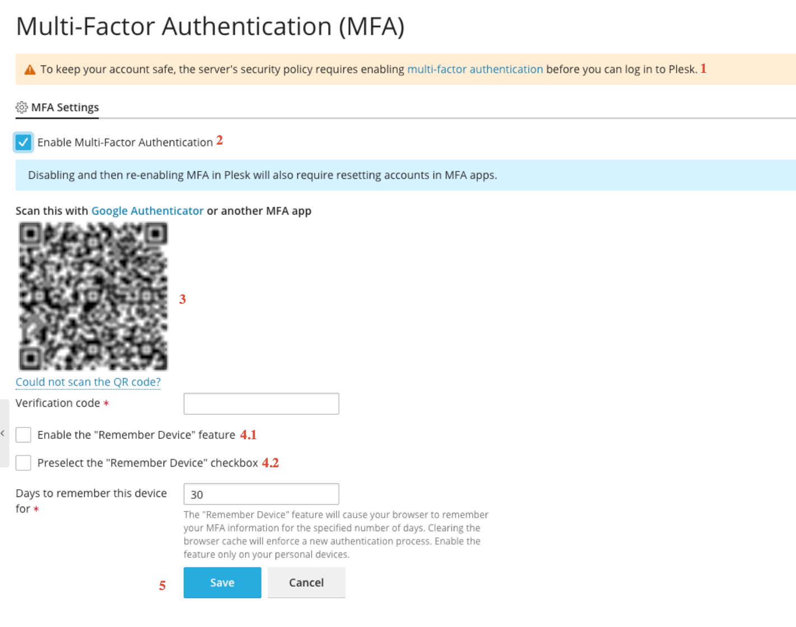Open the MFA Settings gear icon
This screenshot has height=627, width=796.
click(22, 107)
